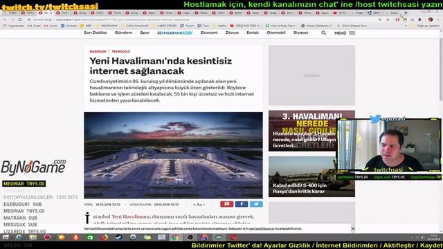
Task: Open Steam from the taskbar
Action: click(x=118, y=237)
